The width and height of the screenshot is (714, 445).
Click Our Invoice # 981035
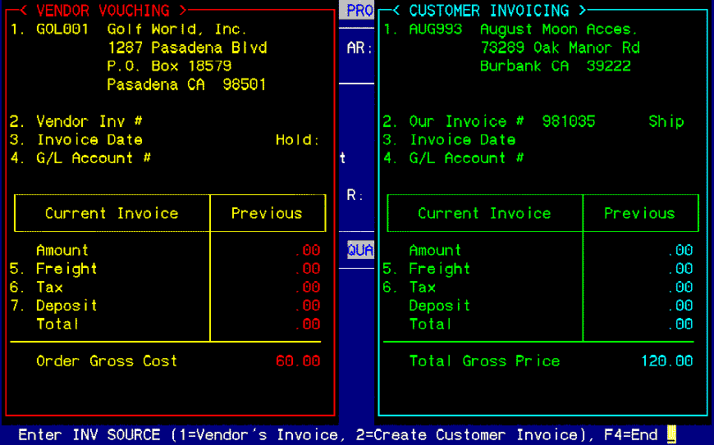pyautogui.click(x=568, y=121)
